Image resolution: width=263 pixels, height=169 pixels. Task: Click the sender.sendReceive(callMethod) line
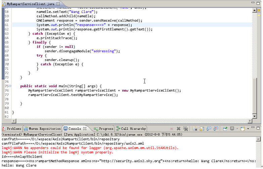click(x=89, y=21)
